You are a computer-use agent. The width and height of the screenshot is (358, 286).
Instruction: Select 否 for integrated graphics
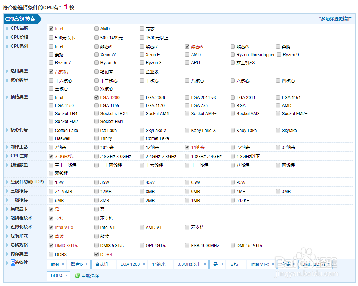coord(97,209)
